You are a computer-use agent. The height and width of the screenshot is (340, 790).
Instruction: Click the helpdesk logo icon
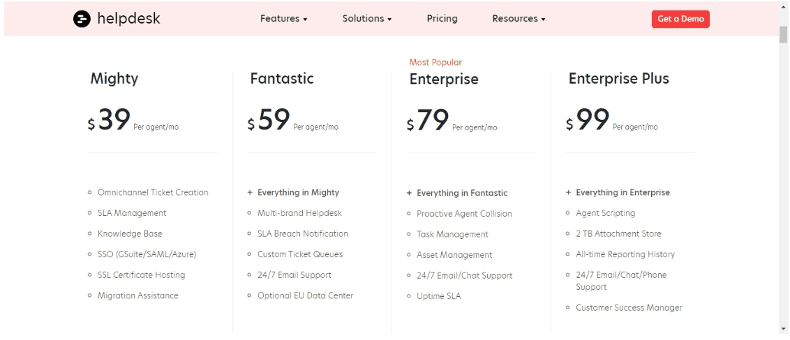pos(82,19)
